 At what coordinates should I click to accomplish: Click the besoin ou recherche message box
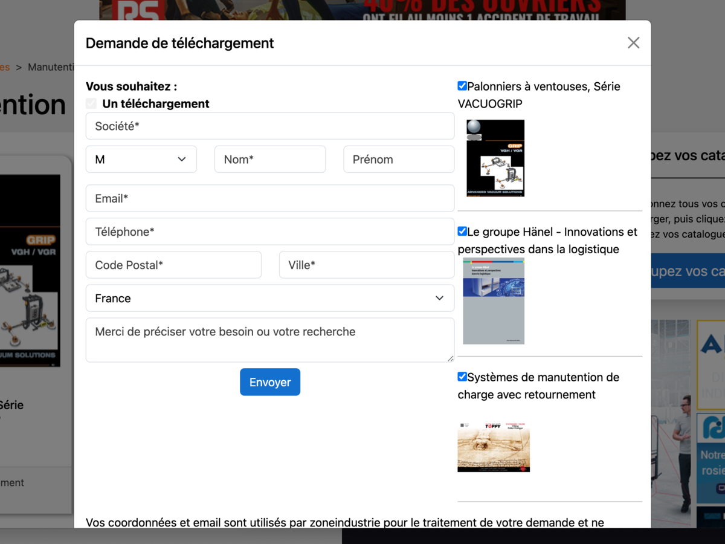pos(270,338)
